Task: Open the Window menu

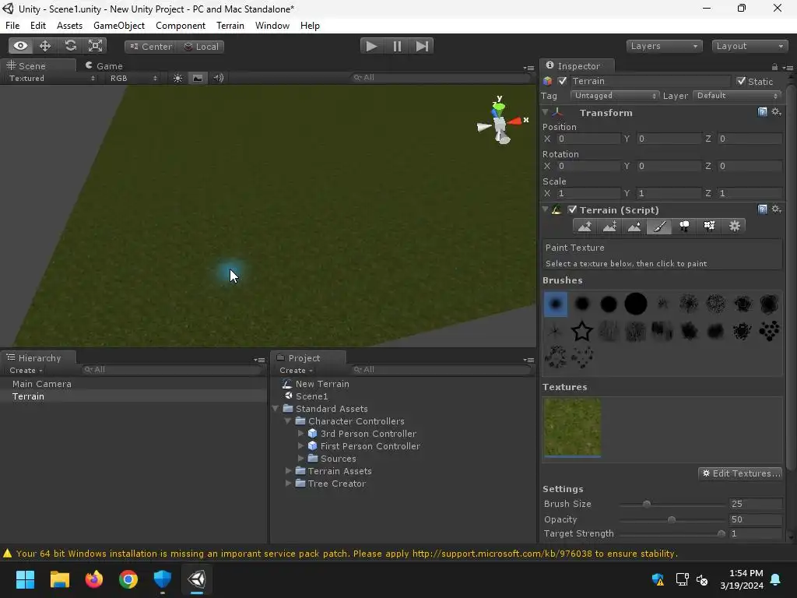Action: point(272,26)
